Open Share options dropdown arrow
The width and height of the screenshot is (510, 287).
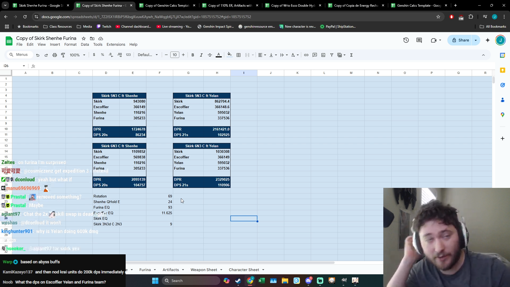click(x=476, y=40)
